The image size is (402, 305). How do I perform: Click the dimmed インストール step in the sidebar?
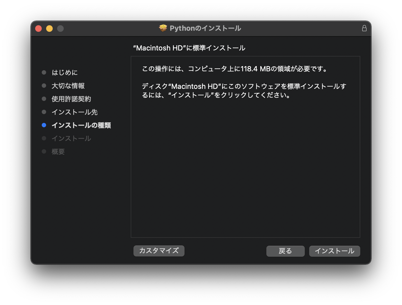[71, 138]
